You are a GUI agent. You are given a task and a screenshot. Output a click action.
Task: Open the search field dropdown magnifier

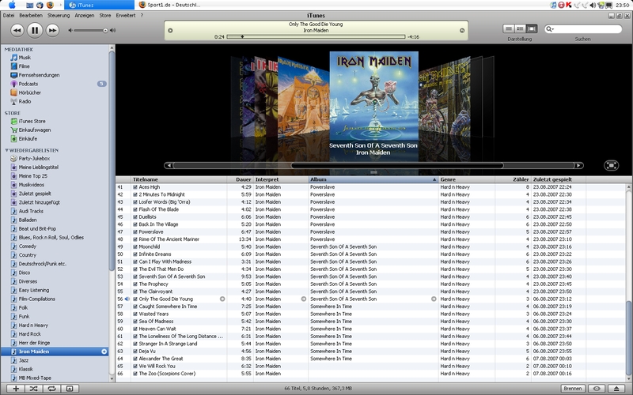[549, 29]
